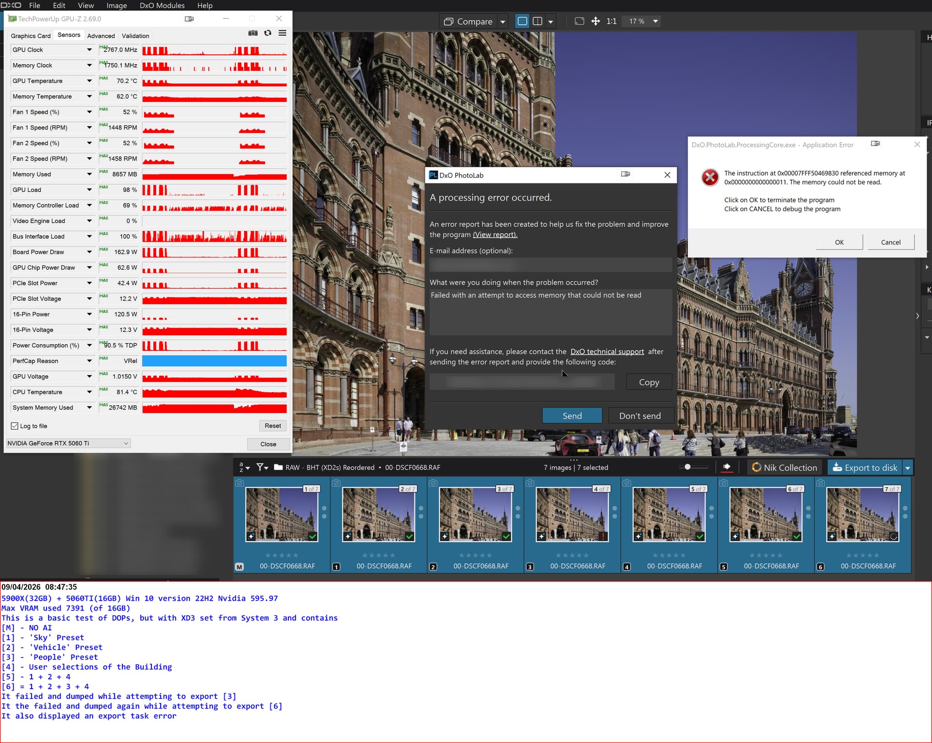The height and width of the screenshot is (743, 932).
Task: Expand the GPU Temperature sensor dropdown
Action: [x=89, y=81]
